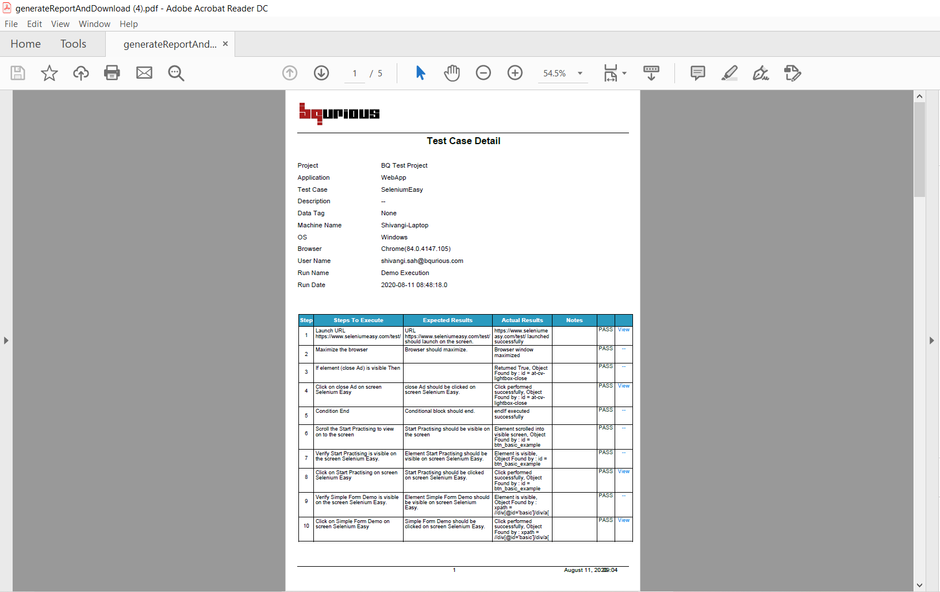Expand the left navigation pane arrow
940x592 pixels.
tap(6, 341)
